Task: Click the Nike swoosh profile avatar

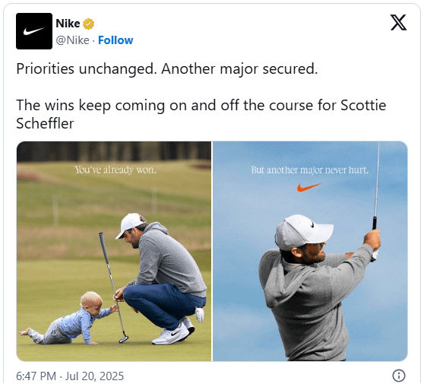Action: (x=34, y=31)
